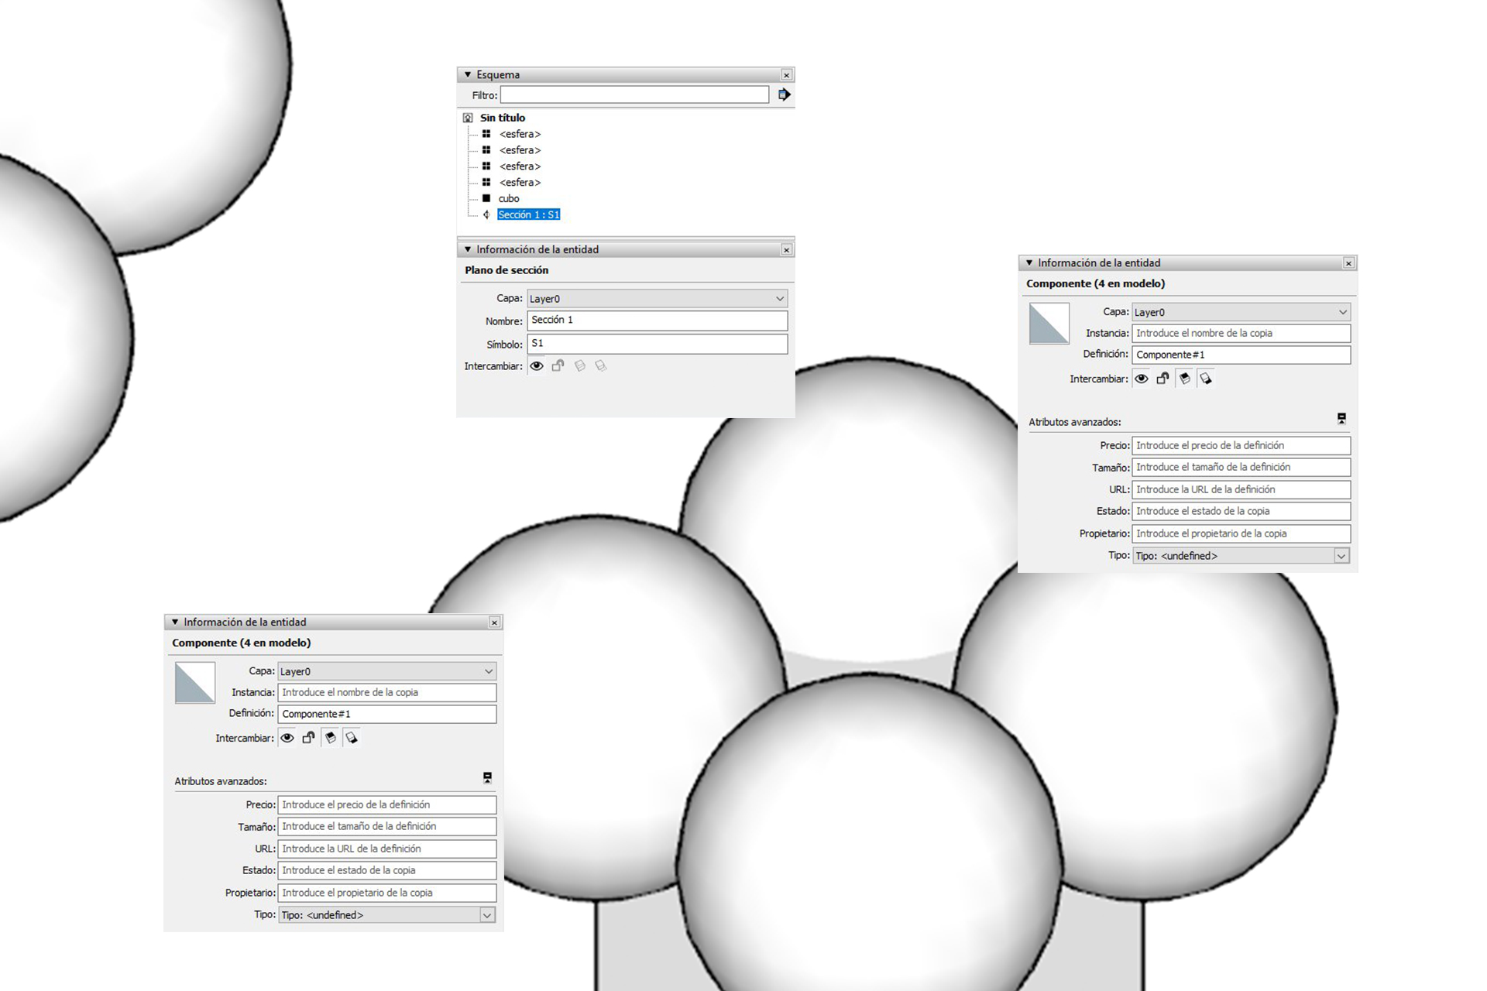Click Propietario field in right-hand Componente panel
This screenshot has width=1487, height=991.
(1241, 533)
